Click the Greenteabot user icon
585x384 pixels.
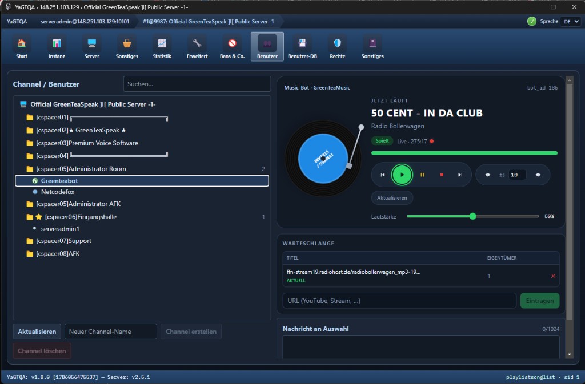point(35,181)
